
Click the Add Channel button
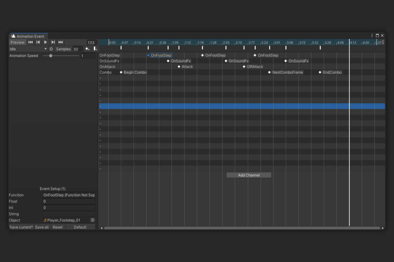click(x=249, y=175)
